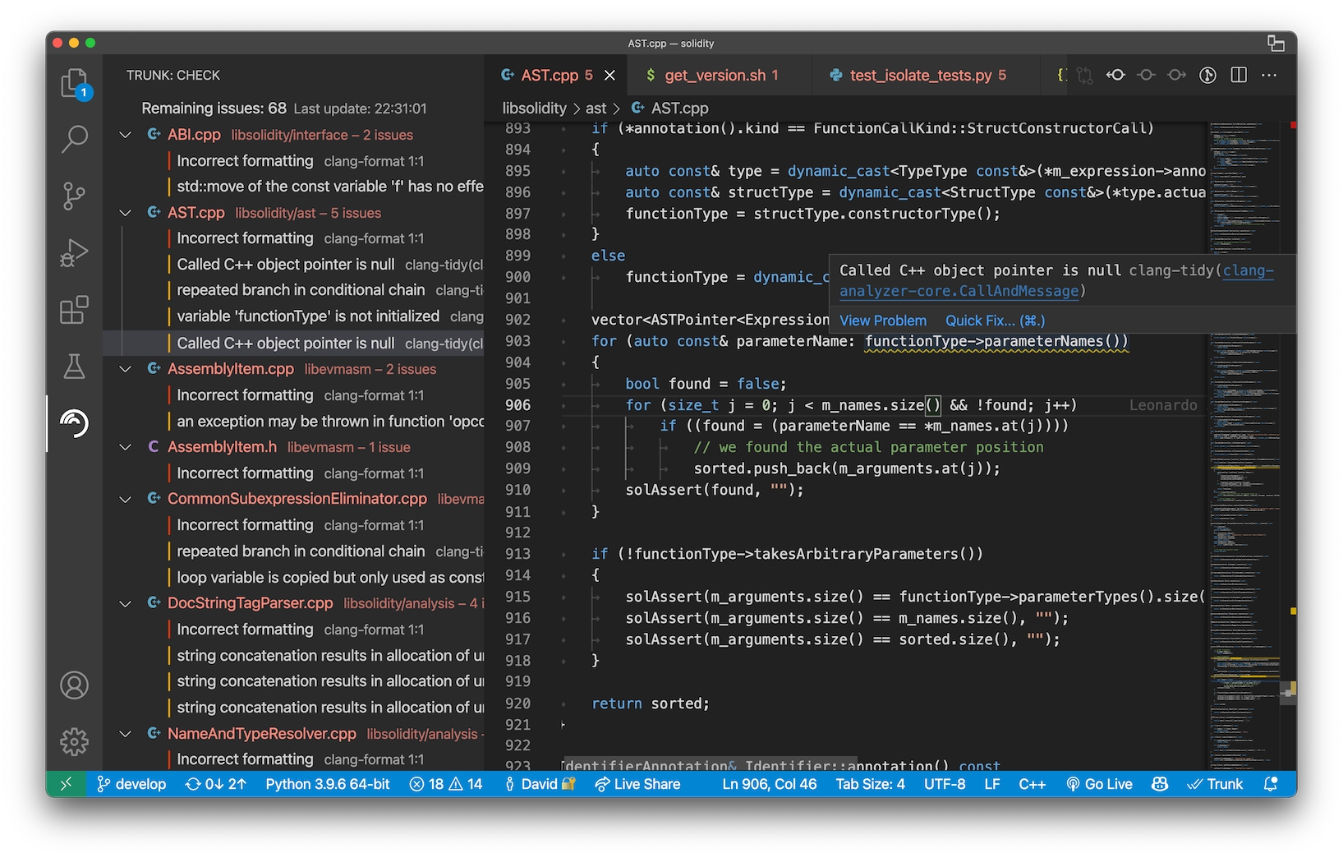
Task: Open the Extensions view
Action: (x=74, y=310)
